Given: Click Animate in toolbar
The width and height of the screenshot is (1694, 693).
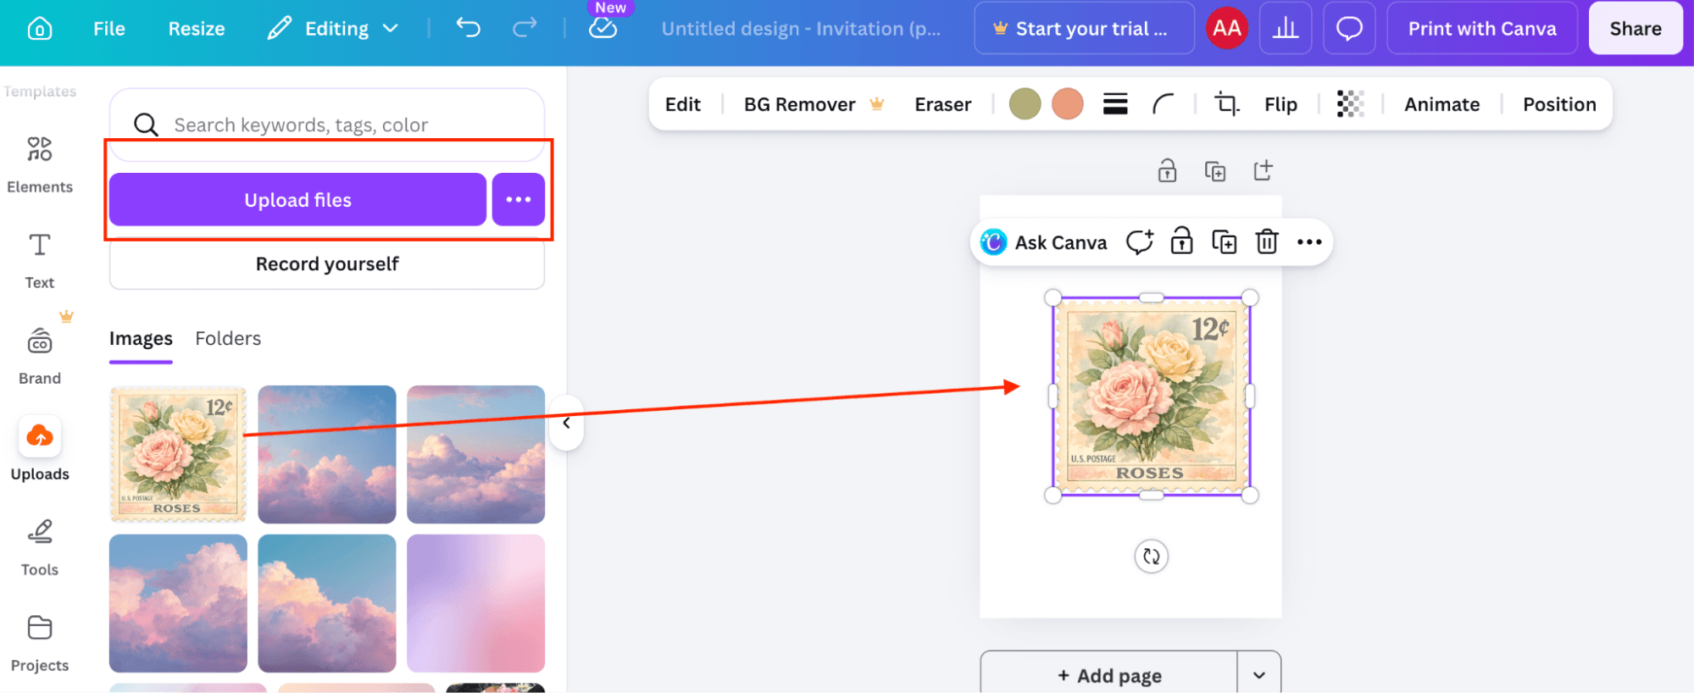Looking at the screenshot, I should 1441,104.
